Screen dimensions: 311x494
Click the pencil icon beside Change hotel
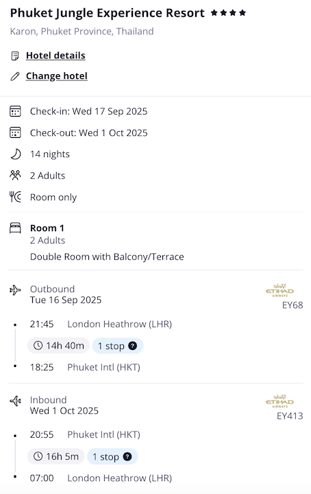point(15,76)
